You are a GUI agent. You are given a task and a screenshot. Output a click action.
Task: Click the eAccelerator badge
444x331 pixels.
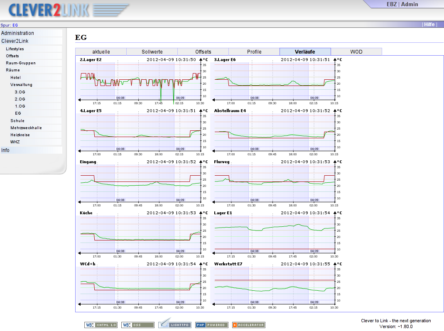click(x=249, y=325)
